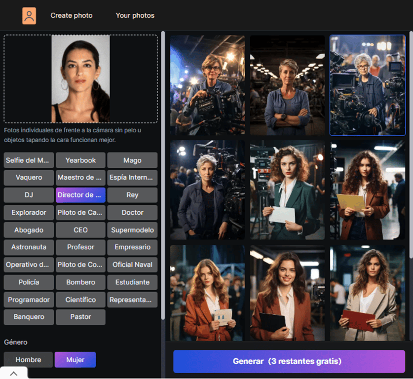The width and height of the screenshot is (413, 379).
Task: Open thumbnail of woman in beige blazer
Action: pyautogui.click(x=368, y=293)
